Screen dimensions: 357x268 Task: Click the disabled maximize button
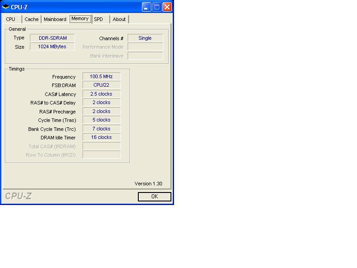[157, 7]
